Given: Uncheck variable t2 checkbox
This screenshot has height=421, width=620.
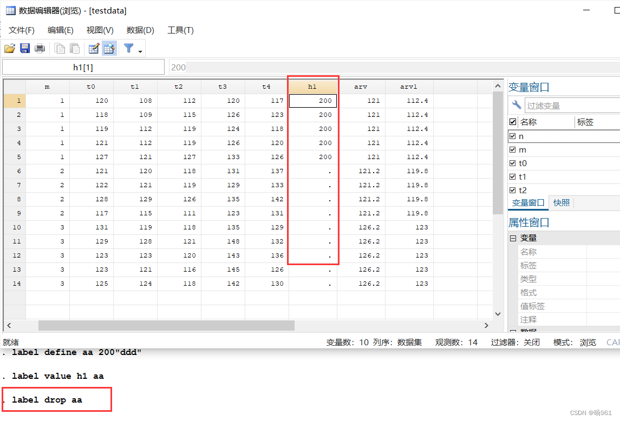Looking at the screenshot, I should (x=513, y=190).
